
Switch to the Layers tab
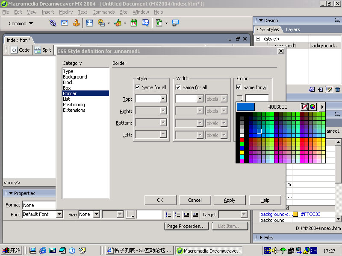293,29
